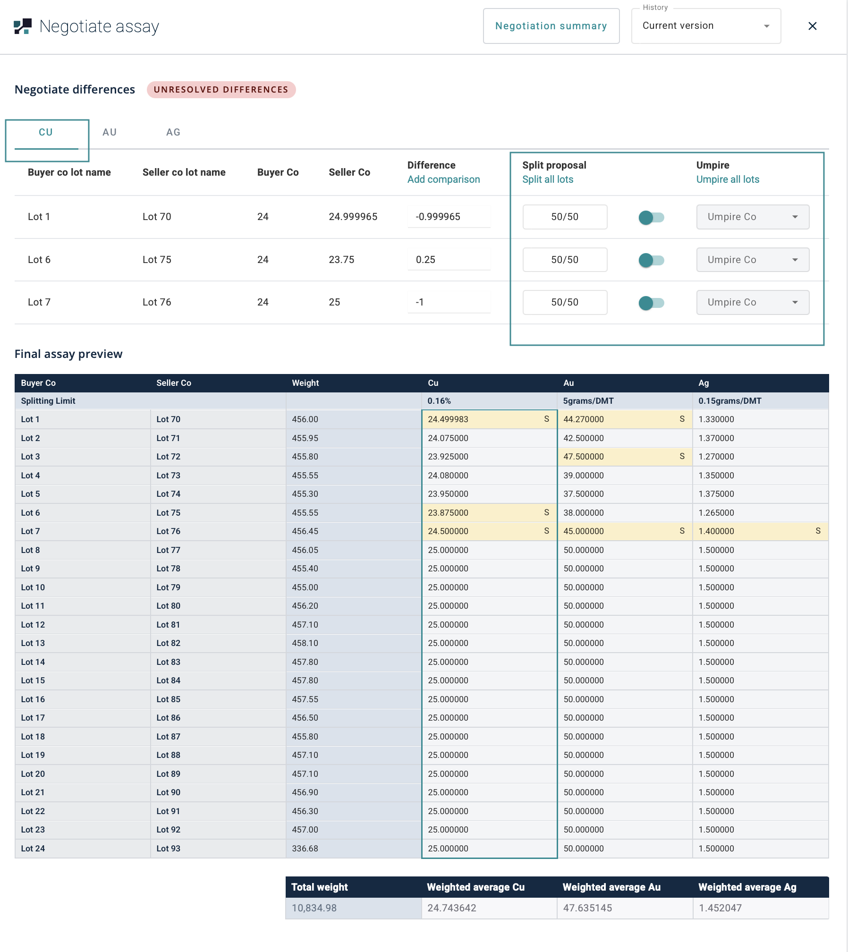The width and height of the screenshot is (848, 952).
Task: Close the Negotiate assay dialog
Action: (x=812, y=26)
